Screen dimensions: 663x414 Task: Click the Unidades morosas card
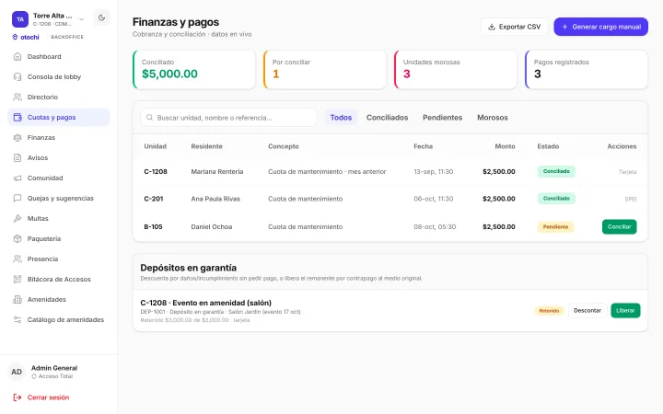456,70
